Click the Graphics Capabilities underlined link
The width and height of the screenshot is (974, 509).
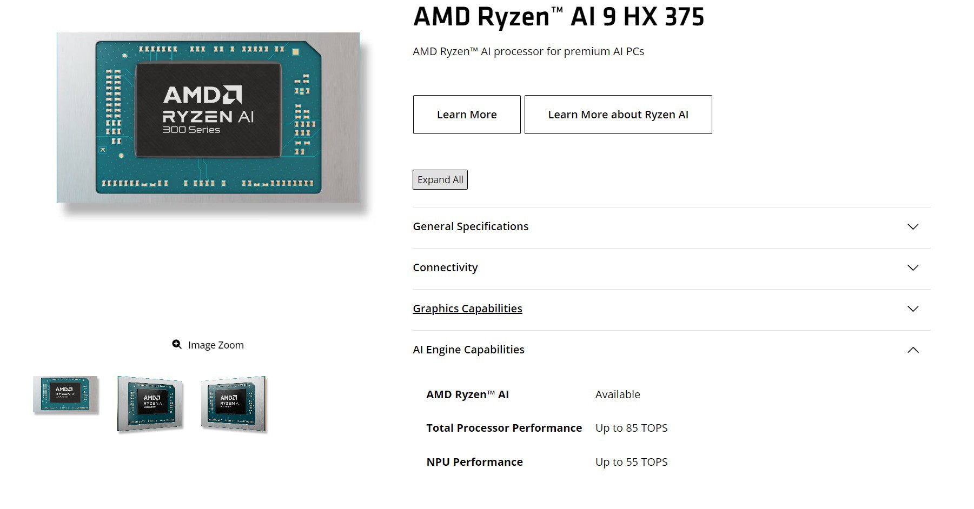pyautogui.click(x=467, y=308)
